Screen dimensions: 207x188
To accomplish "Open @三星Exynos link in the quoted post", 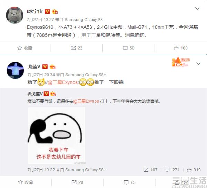I will click(86, 101).
